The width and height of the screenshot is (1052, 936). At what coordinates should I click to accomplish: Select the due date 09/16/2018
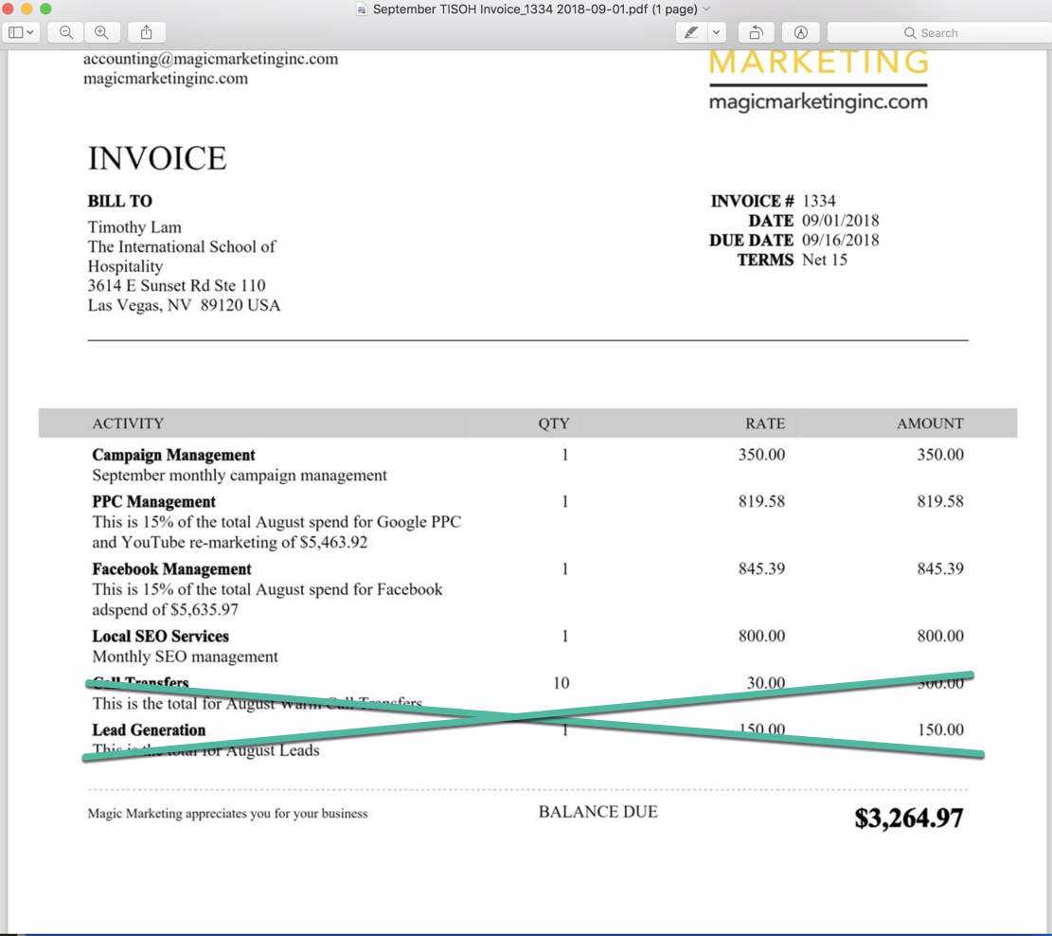click(841, 240)
